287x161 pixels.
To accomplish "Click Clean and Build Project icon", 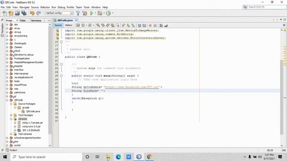I will pyautogui.click(x=85, y=13).
